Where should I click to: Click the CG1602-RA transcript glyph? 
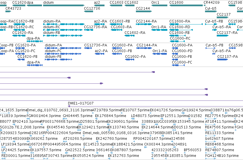[129, 36]
